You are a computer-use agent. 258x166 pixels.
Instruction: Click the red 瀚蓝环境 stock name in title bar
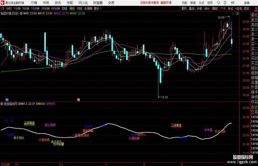(166, 3)
